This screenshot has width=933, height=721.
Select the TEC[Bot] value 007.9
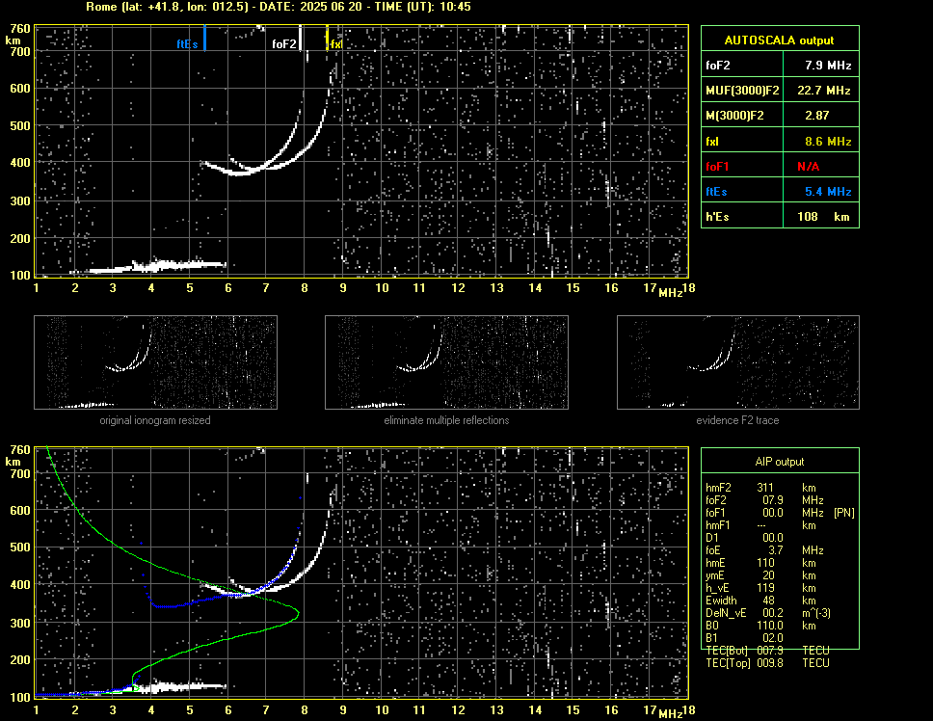(x=770, y=651)
